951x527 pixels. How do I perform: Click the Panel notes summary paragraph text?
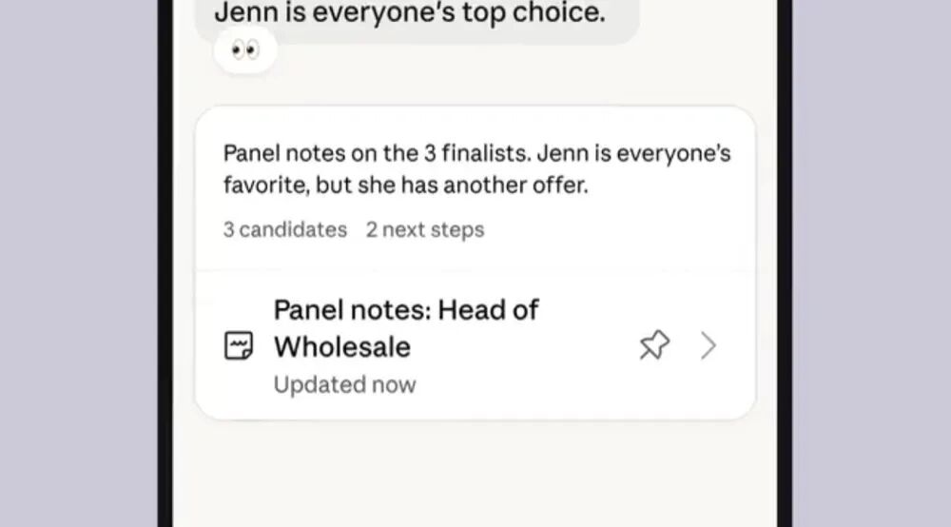pyautogui.click(x=476, y=169)
